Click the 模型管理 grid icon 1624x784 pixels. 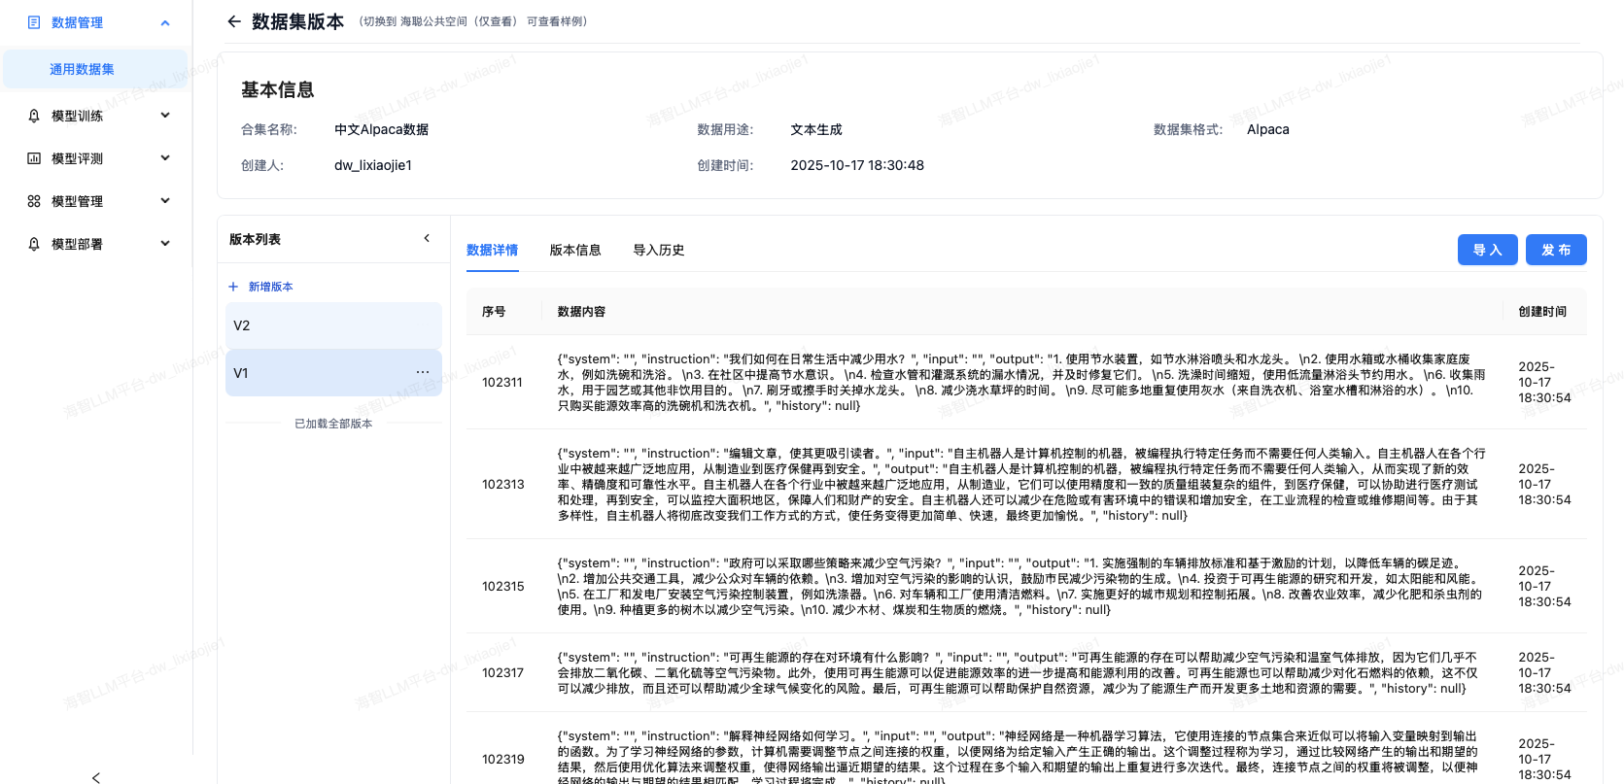(34, 201)
